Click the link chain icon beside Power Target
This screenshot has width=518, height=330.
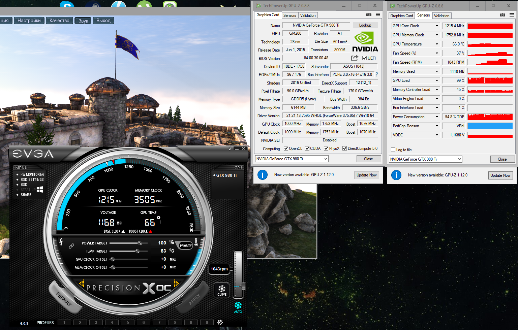(x=71, y=246)
